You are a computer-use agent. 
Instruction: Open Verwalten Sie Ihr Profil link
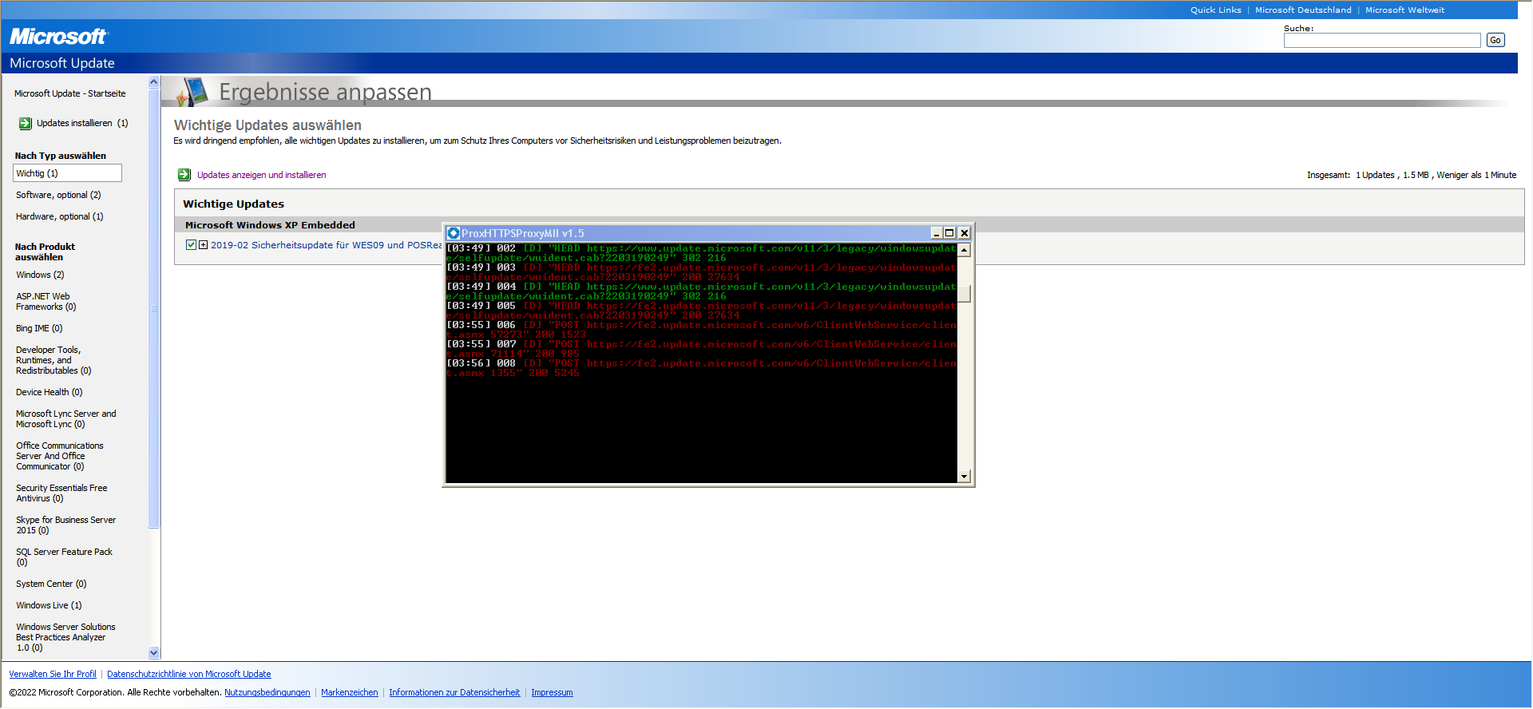pos(53,674)
